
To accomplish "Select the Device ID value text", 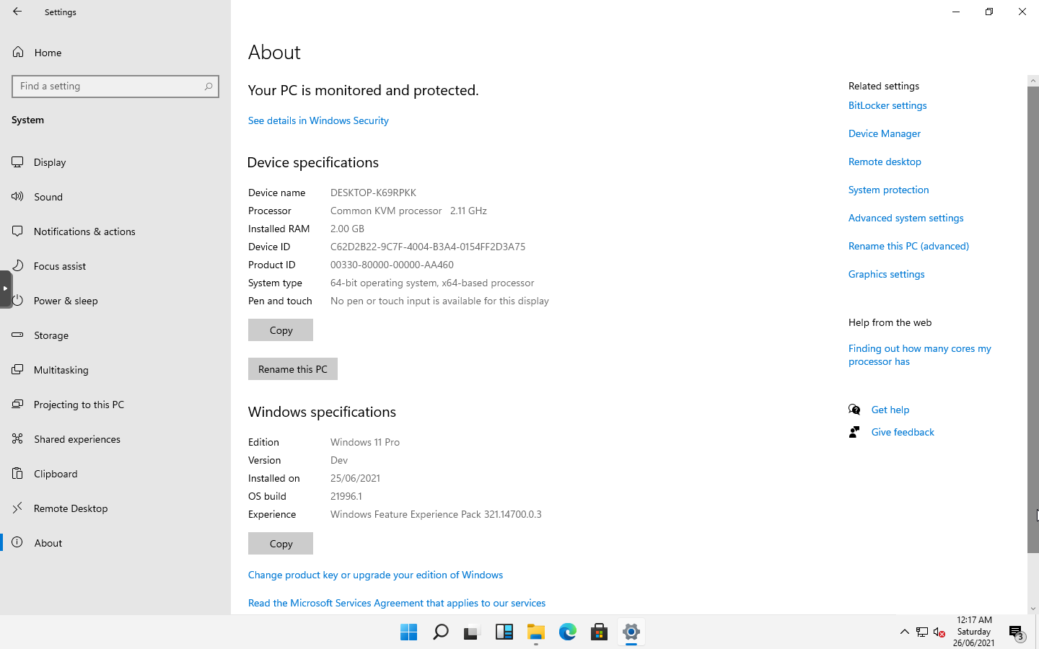I will coord(428,247).
